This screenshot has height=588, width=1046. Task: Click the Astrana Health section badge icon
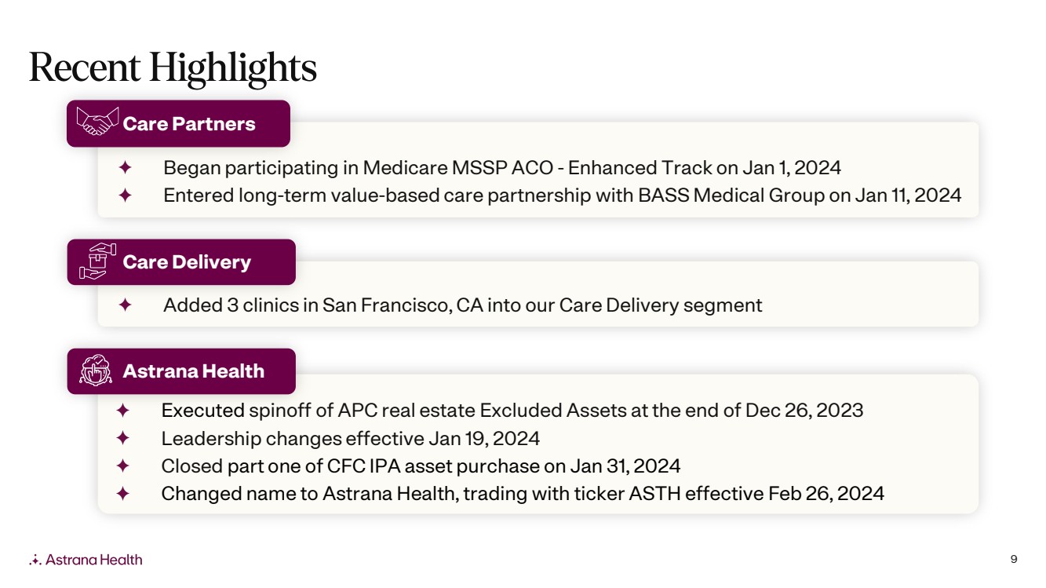click(96, 371)
